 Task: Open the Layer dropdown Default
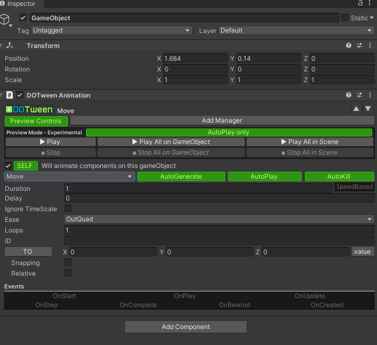click(x=296, y=30)
